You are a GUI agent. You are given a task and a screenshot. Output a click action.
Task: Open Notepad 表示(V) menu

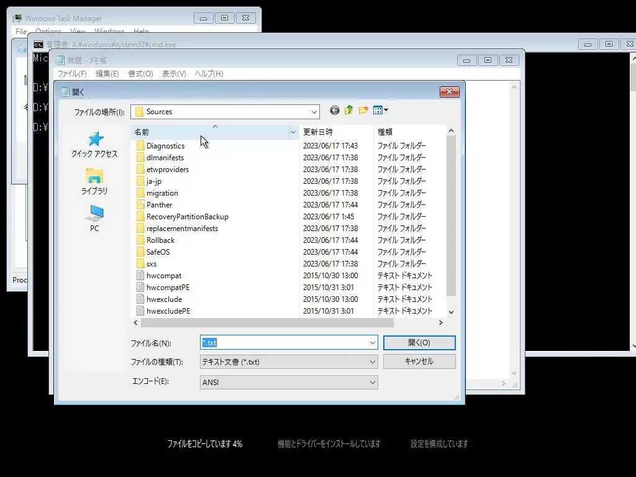pos(174,74)
